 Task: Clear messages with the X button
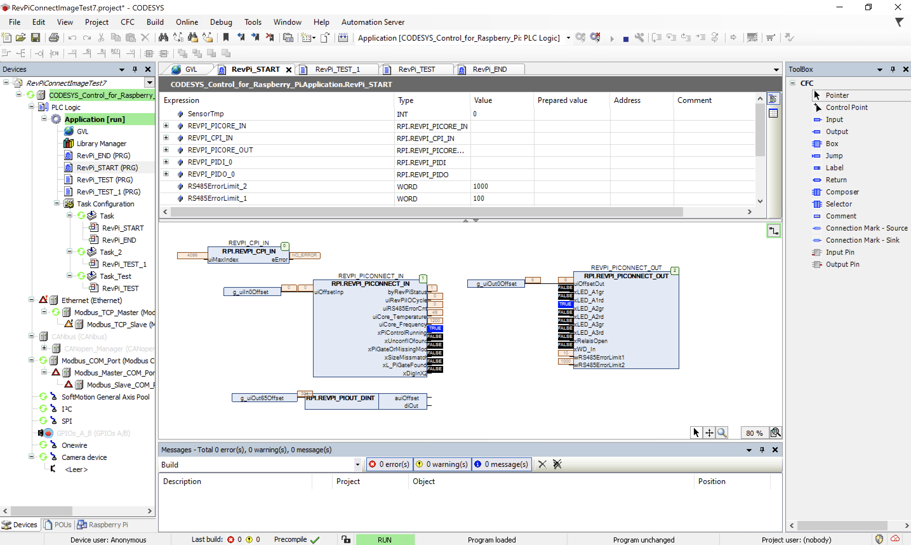542,465
